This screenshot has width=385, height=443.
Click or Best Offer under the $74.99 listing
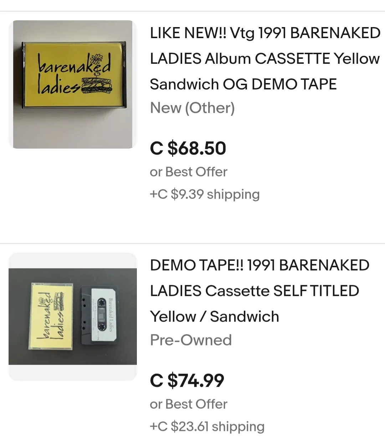pyautogui.click(x=189, y=404)
